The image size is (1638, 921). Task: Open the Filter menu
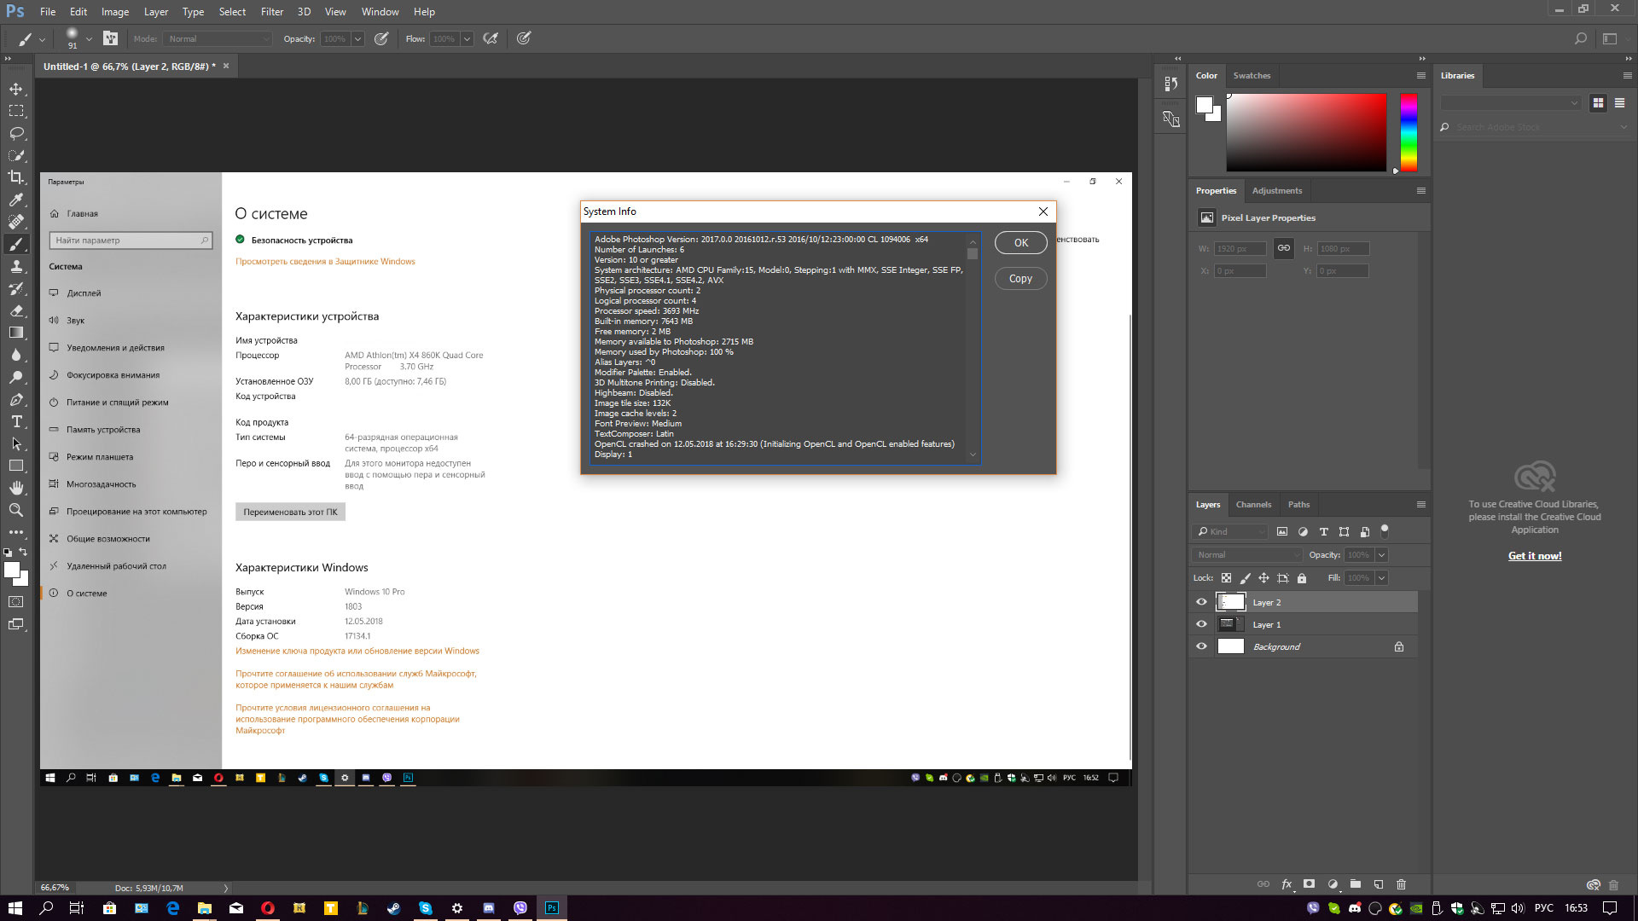click(272, 12)
